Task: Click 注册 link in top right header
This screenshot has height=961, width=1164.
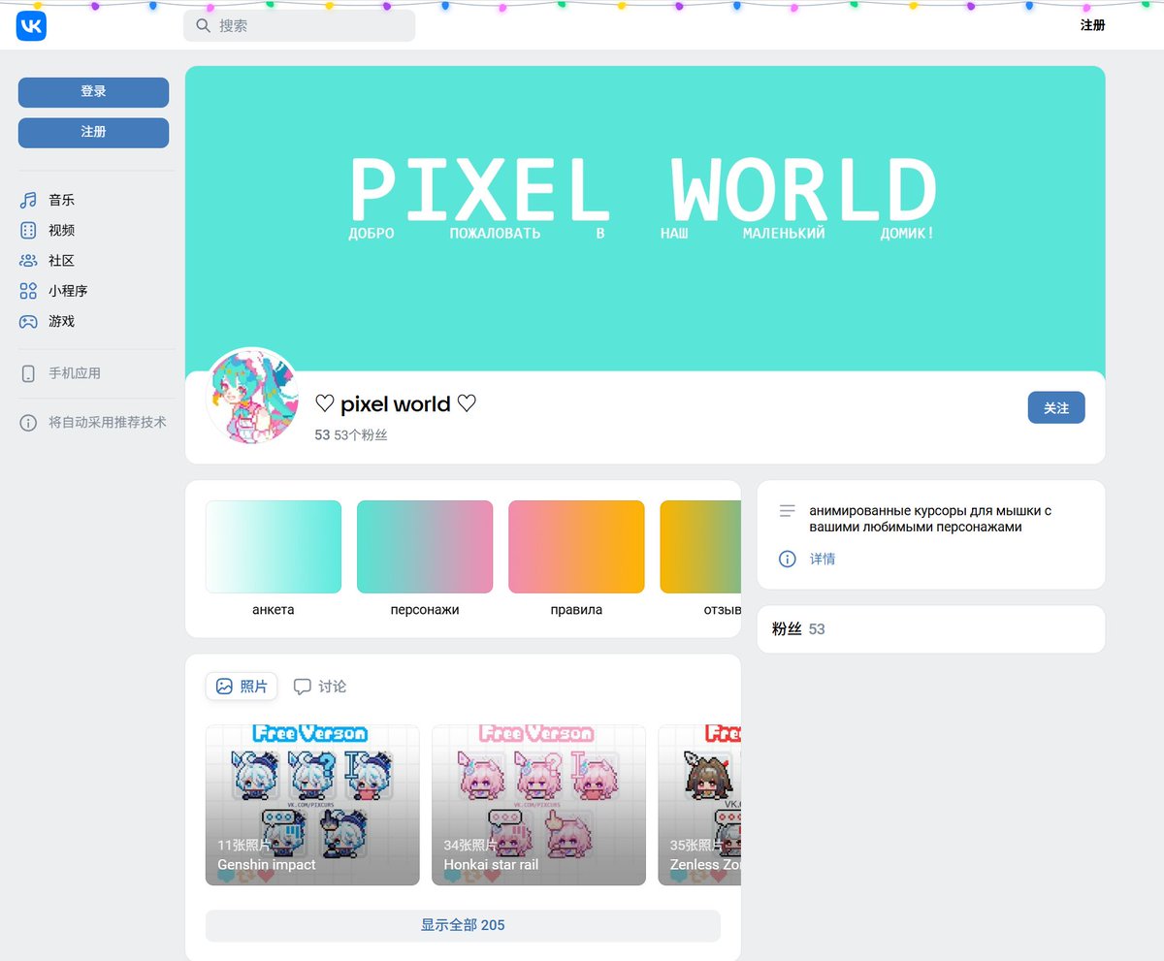Action: (x=1092, y=25)
